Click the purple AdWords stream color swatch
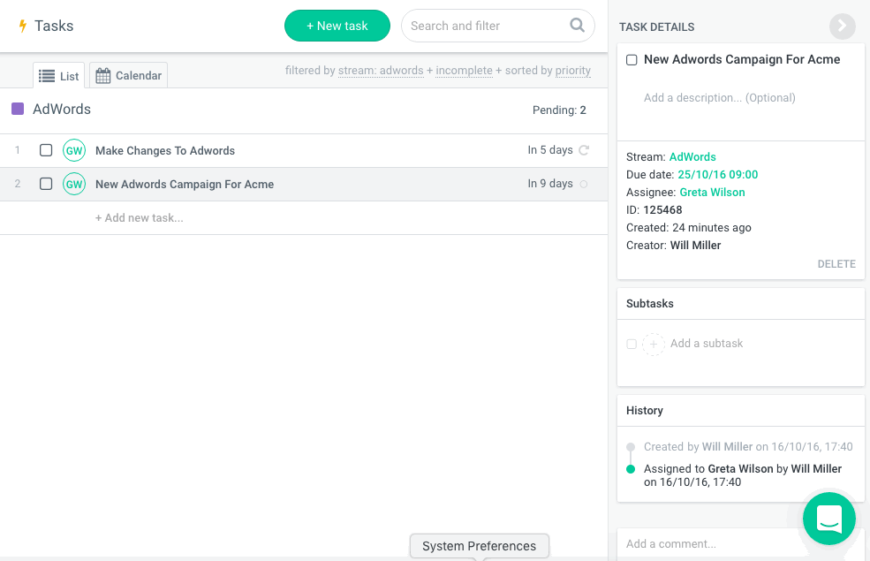870x561 pixels. 18,110
